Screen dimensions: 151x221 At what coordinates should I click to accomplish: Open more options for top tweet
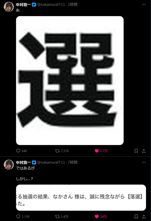point(144,5)
